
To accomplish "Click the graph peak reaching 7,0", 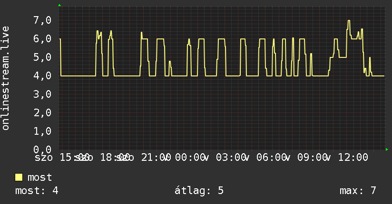I will 349,21.
